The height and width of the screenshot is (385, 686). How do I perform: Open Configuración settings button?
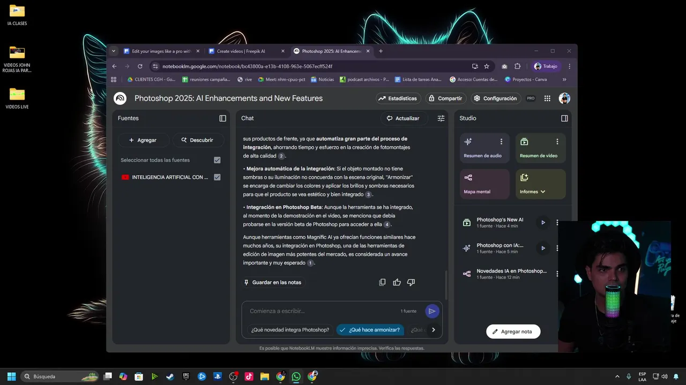(x=495, y=98)
